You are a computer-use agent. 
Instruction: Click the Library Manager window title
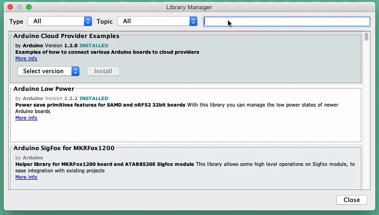tap(189, 7)
